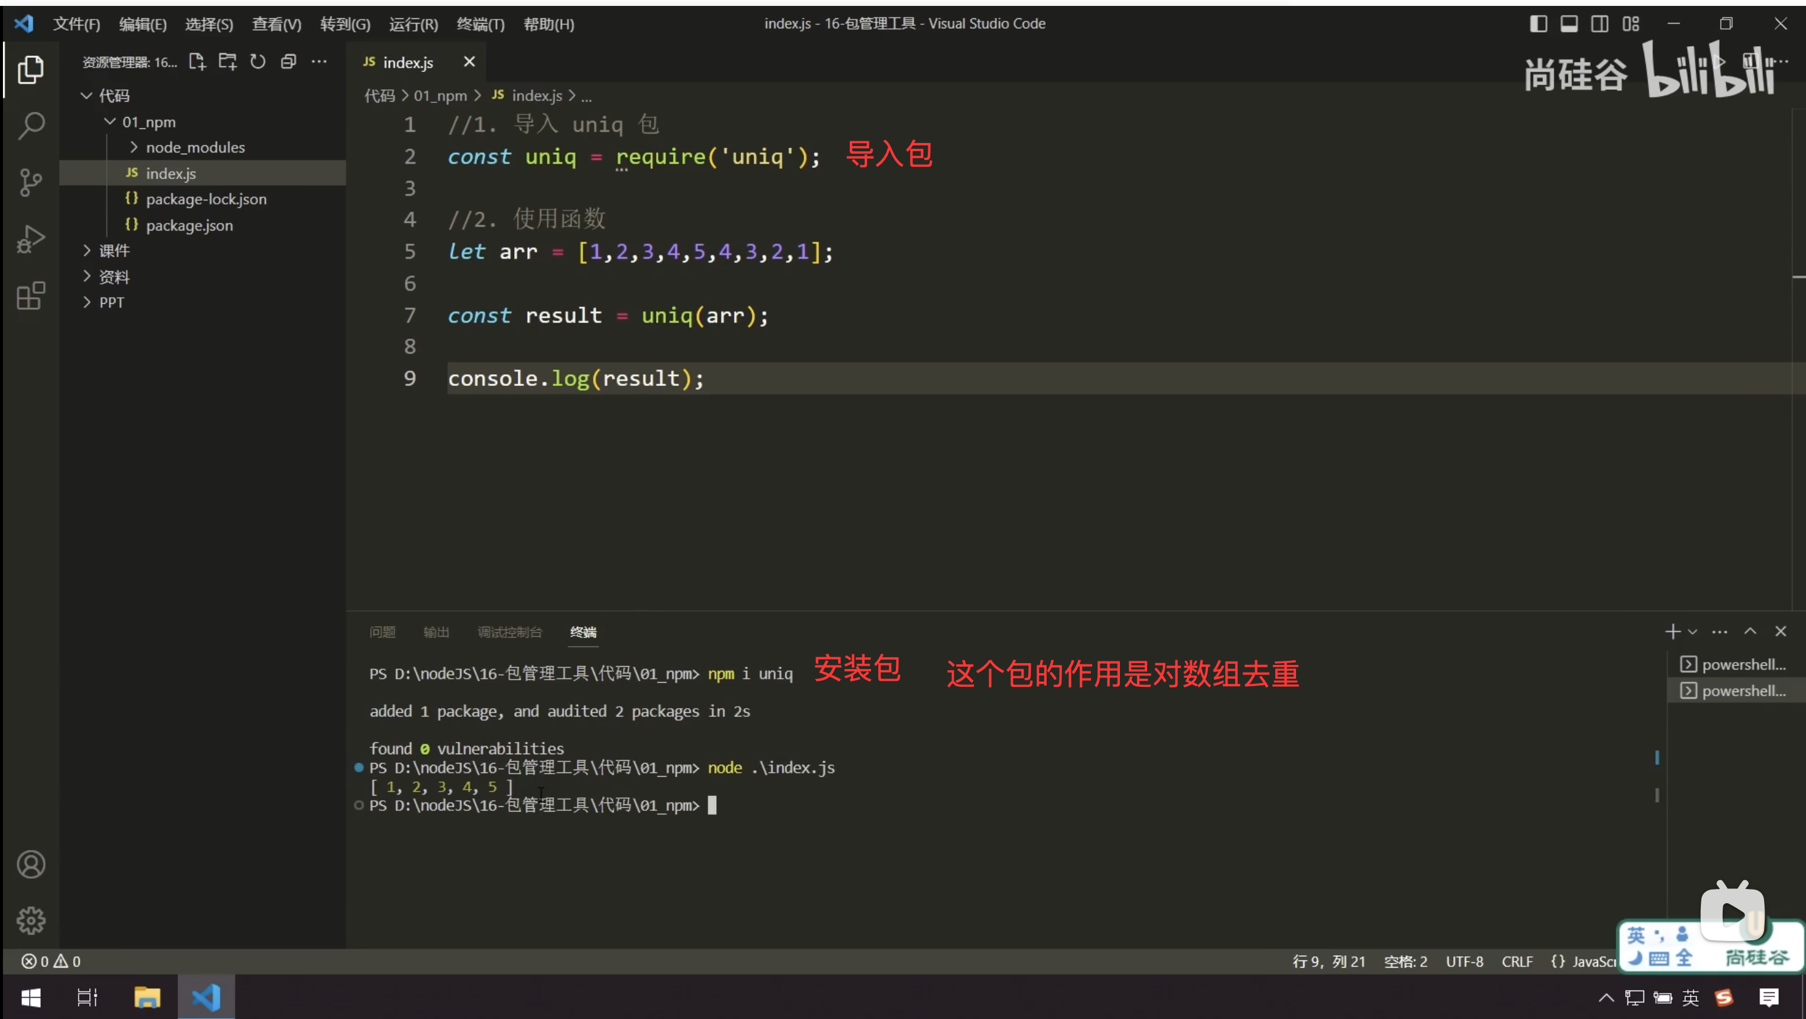Screen dimensions: 1806x1019
Task: Open the Run and Debug view
Action: click(31, 239)
